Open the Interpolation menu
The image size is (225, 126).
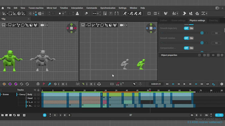(77, 8)
